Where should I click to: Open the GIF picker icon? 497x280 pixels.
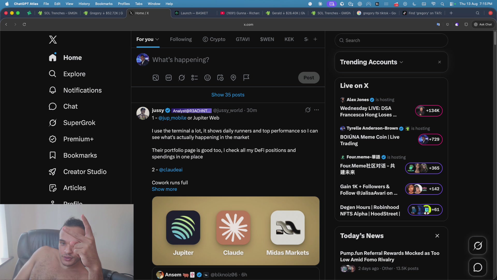[169, 78]
